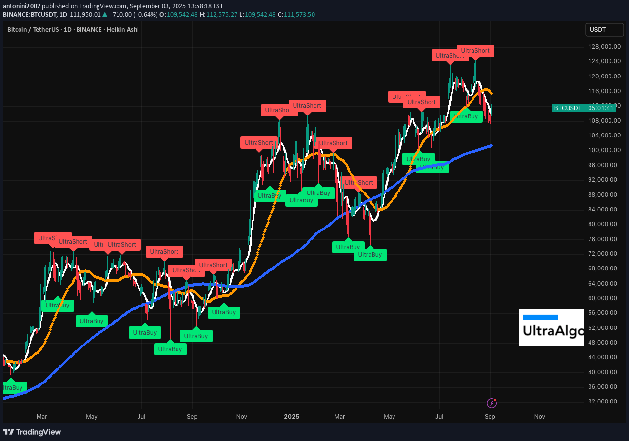The width and height of the screenshot is (629, 441).
Task: Click the high value H:112,575.27
Action: 218,15
